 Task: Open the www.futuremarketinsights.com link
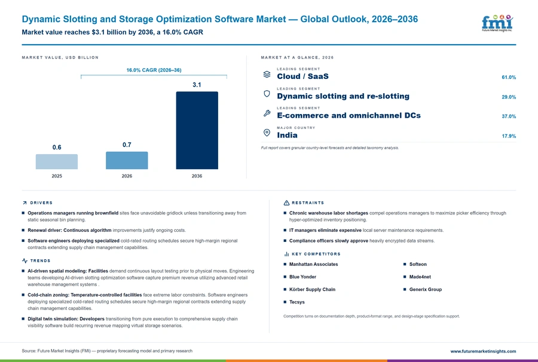483,351
